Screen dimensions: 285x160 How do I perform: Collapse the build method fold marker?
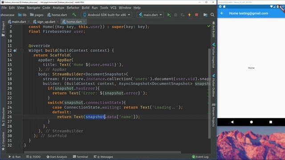pos(22,50)
